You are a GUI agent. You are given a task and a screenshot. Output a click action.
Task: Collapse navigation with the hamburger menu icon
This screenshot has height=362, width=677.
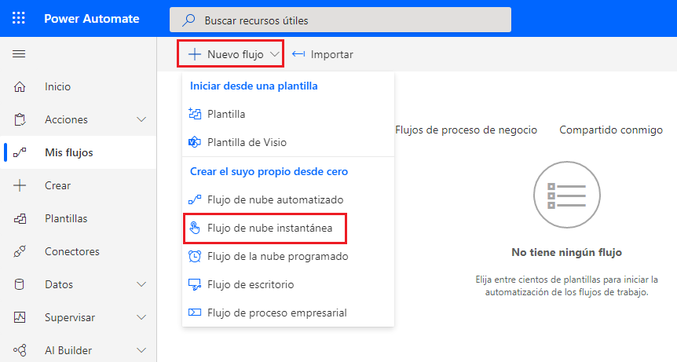tap(19, 54)
